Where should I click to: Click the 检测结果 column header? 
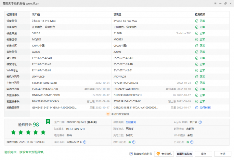200,15
